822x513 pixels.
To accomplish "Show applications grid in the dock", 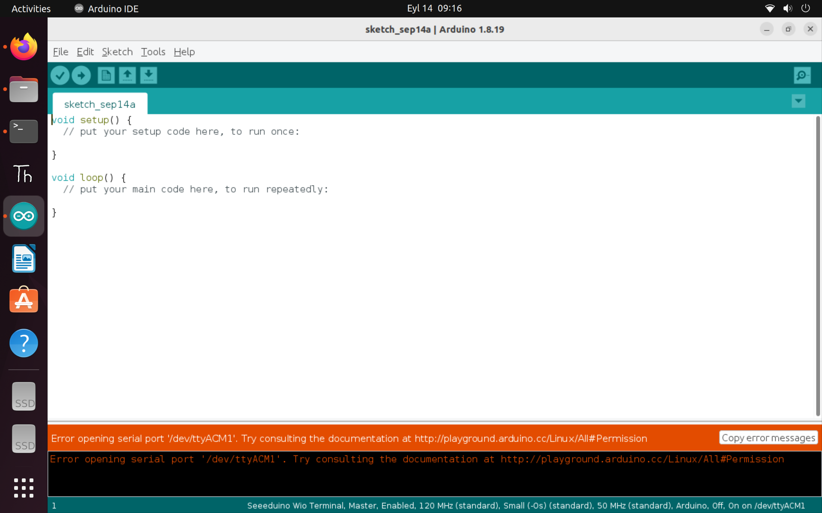I will 24,488.
